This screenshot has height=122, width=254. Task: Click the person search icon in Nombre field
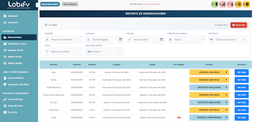coord(47,40)
